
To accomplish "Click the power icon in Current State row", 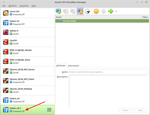I will [x=60, y=21].
